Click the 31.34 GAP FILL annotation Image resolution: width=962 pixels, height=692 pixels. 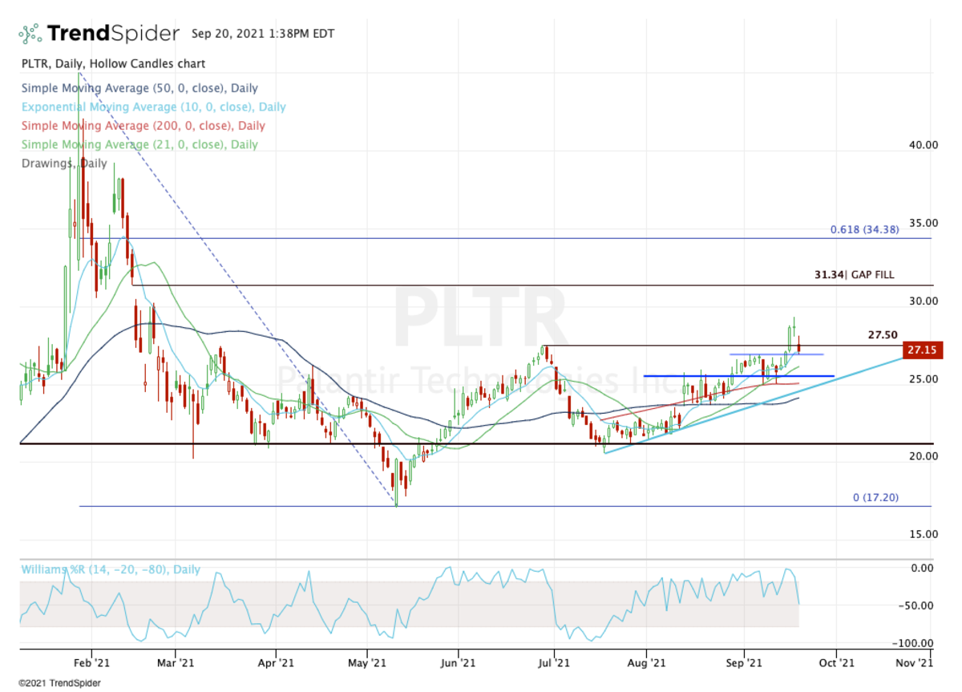[855, 274]
